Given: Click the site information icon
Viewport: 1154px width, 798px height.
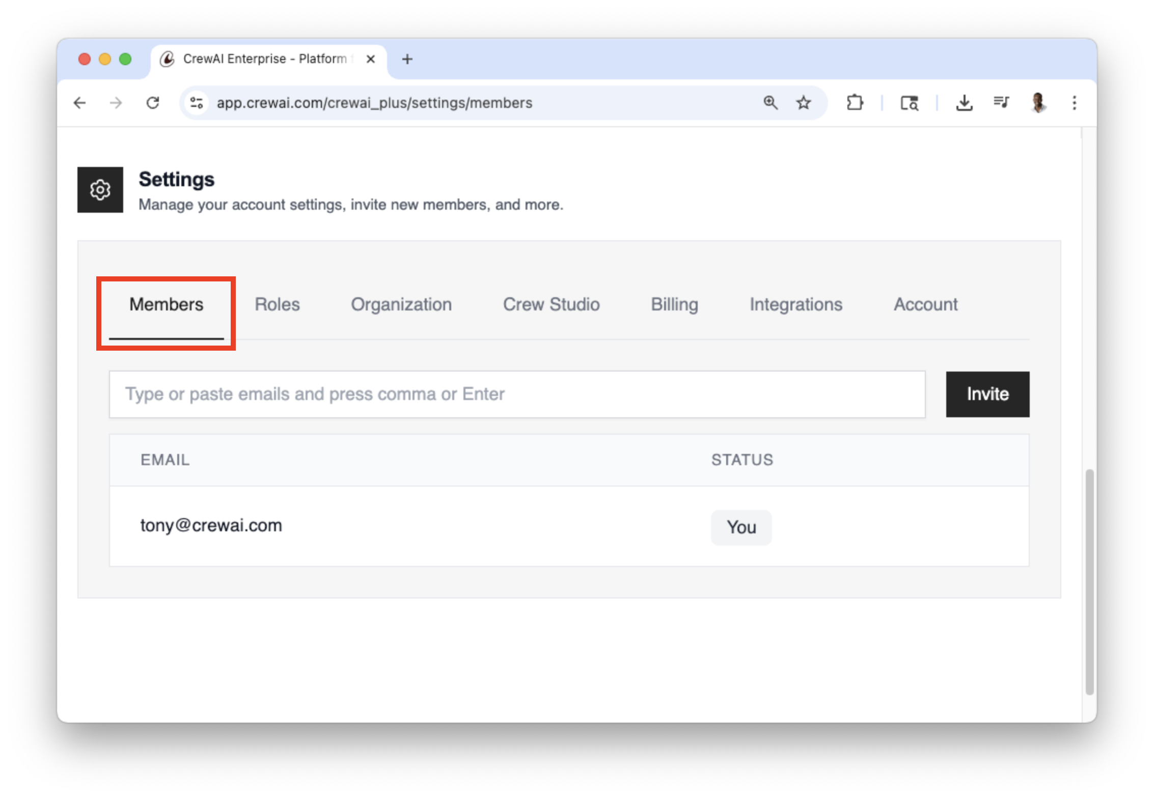Looking at the screenshot, I should pyautogui.click(x=197, y=103).
